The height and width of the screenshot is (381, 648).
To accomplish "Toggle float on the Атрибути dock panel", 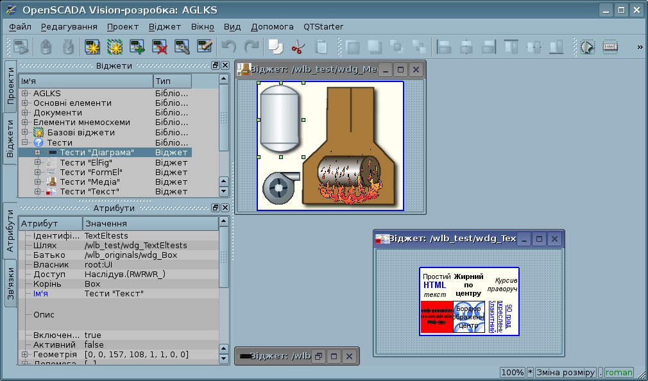I will [216, 208].
